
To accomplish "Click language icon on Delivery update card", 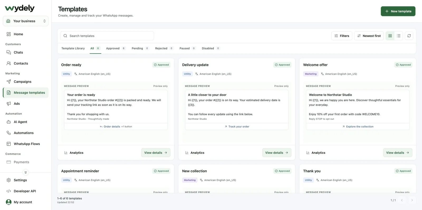I will click(x=197, y=74).
